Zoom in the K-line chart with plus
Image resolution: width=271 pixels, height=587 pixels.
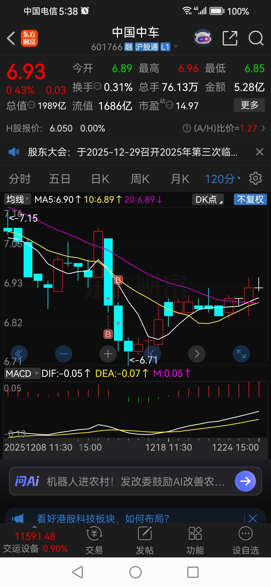pos(108,354)
